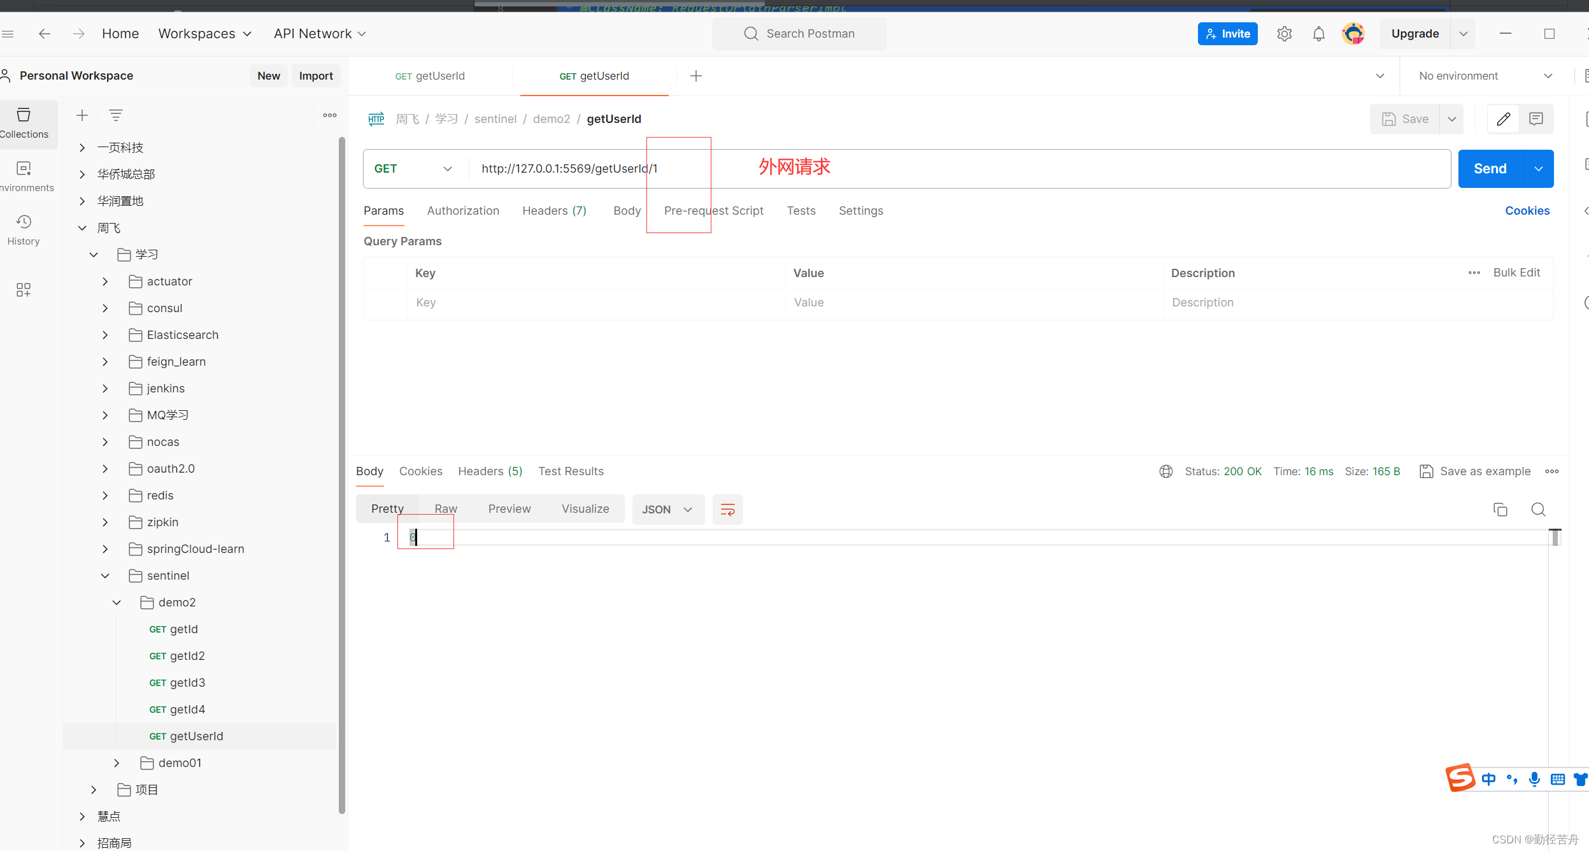Switch to the Headers (7) request tab
Image resolution: width=1589 pixels, height=851 pixels.
pyautogui.click(x=554, y=211)
